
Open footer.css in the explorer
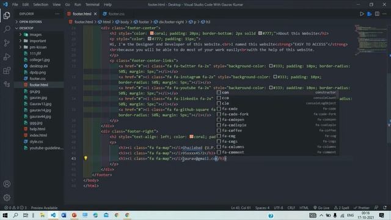[37, 79]
